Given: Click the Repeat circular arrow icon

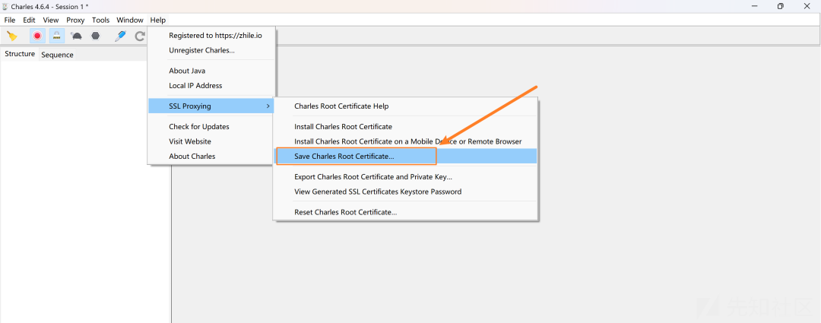Looking at the screenshot, I should coord(140,36).
